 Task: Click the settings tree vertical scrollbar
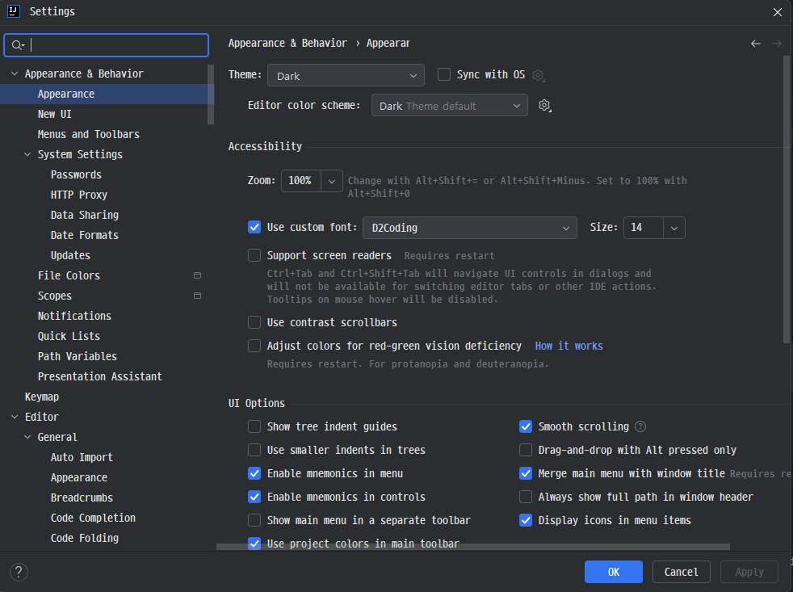(211, 94)
